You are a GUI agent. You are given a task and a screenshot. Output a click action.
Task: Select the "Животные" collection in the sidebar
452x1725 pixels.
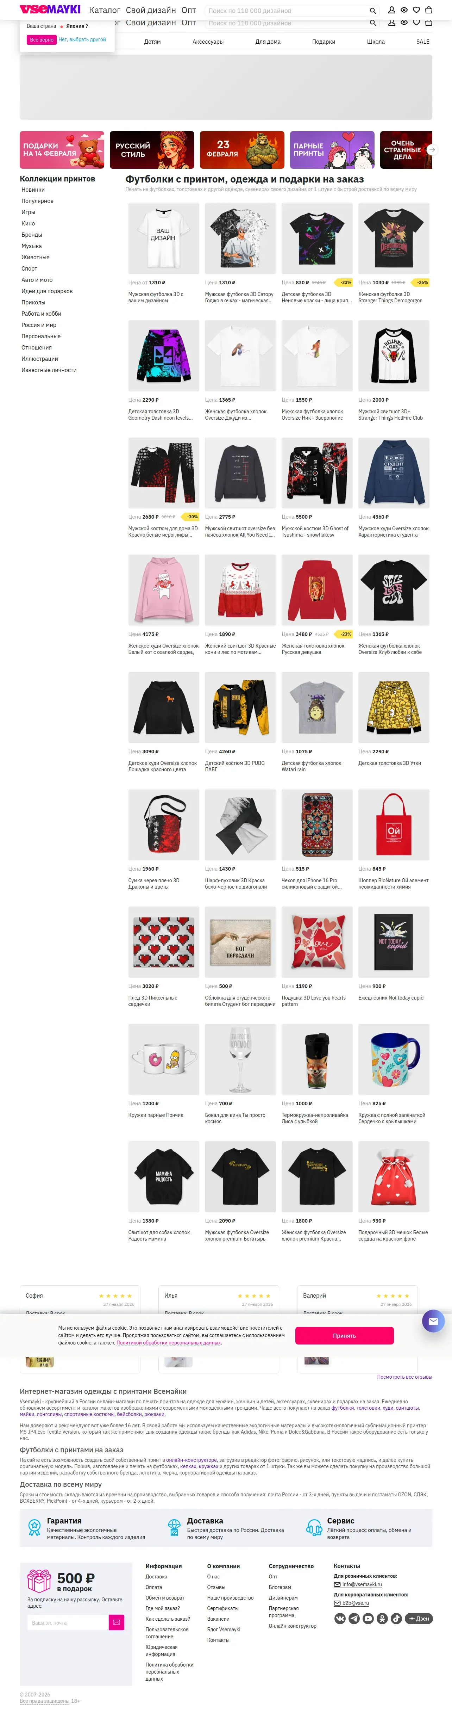pyautogui.click(x=36, y=257)
